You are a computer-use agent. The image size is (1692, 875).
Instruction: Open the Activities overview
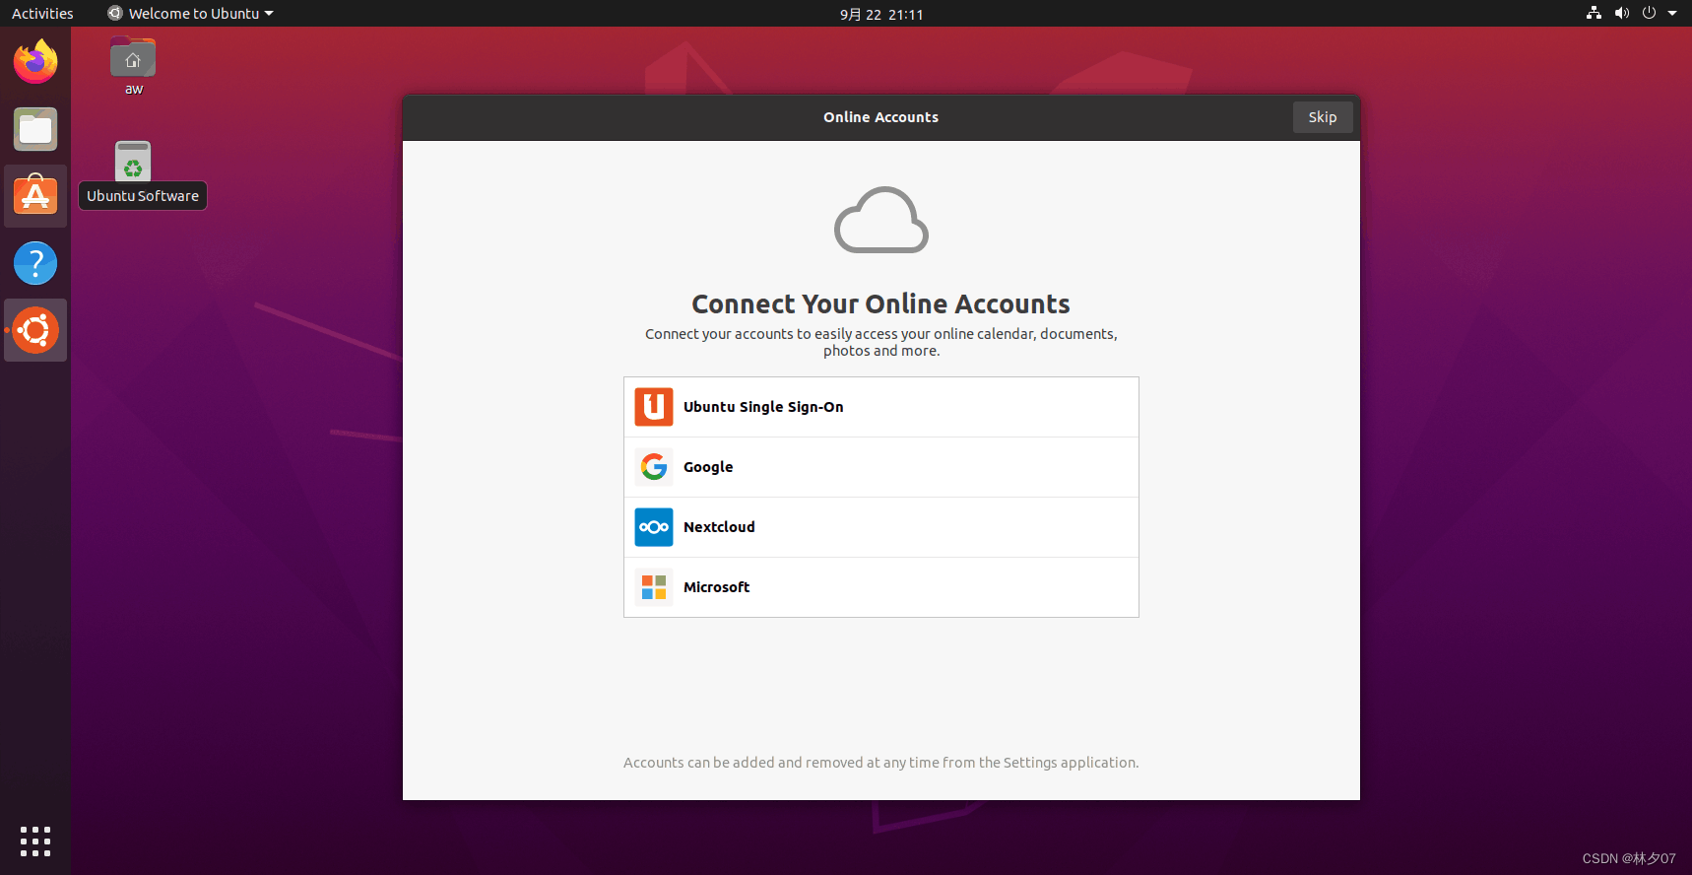(42, 13)
